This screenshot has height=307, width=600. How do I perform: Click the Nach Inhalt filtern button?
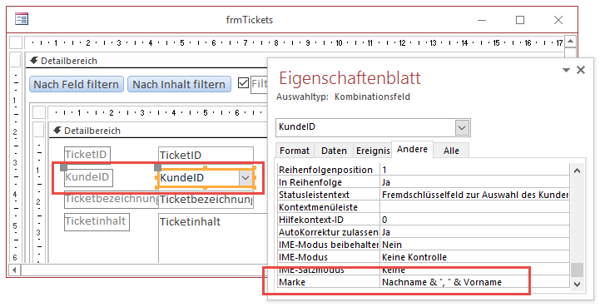click(x=179, y=84)
